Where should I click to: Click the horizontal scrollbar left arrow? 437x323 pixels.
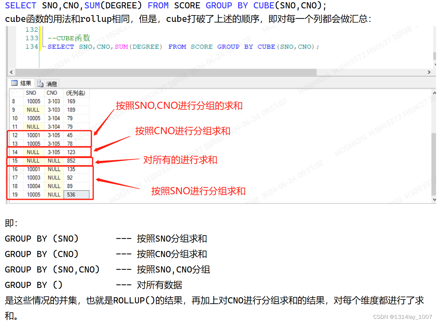click(x=11, y=72)
